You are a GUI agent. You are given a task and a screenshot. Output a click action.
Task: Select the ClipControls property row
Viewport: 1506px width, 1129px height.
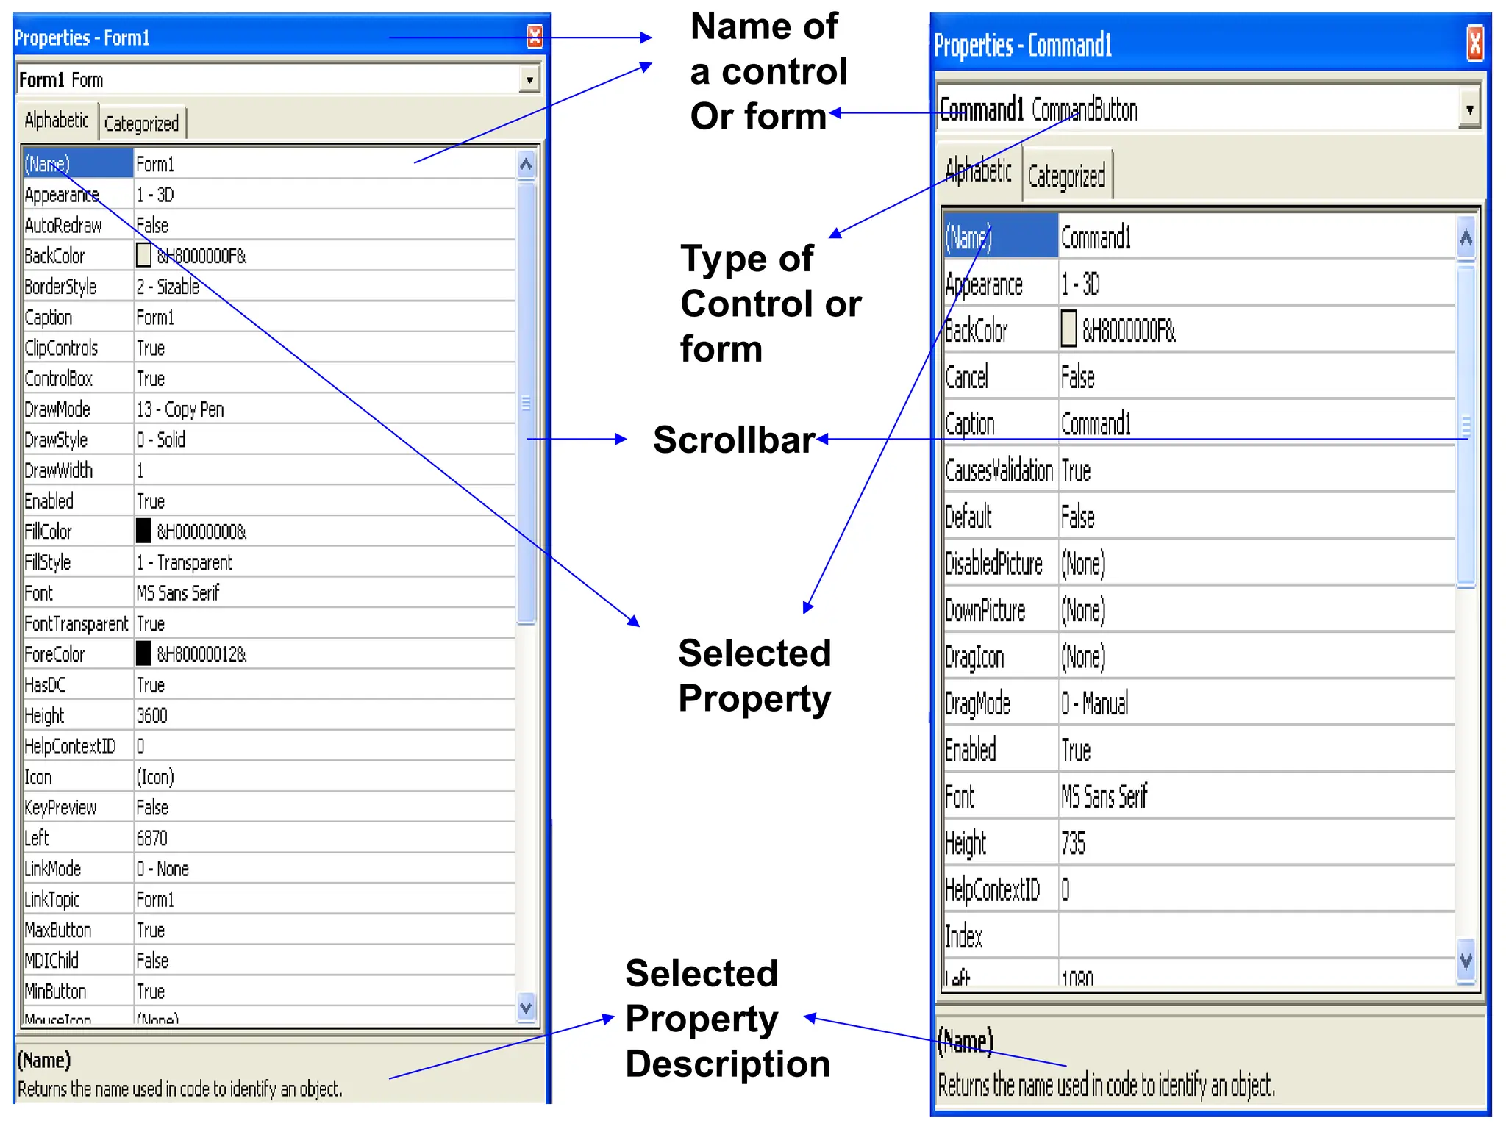coord(269,348)
